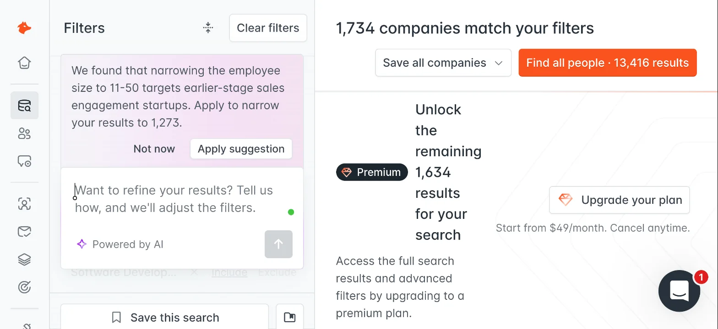The width and height of the screenshot is (718, 329).
Task: Click the chat-with-clock sidebar icon
Action: point(24,161)
